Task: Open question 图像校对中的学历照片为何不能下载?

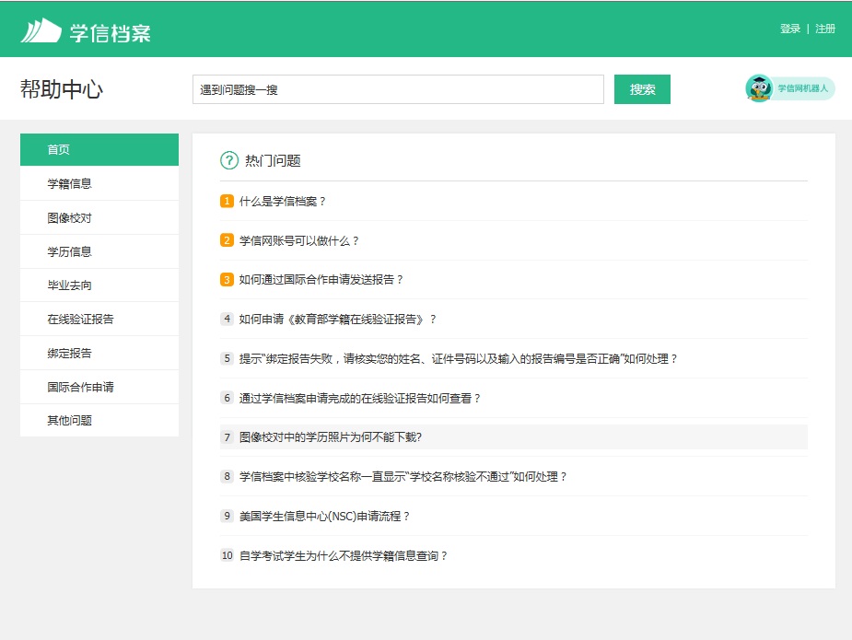Action: [x=330, y=437]
